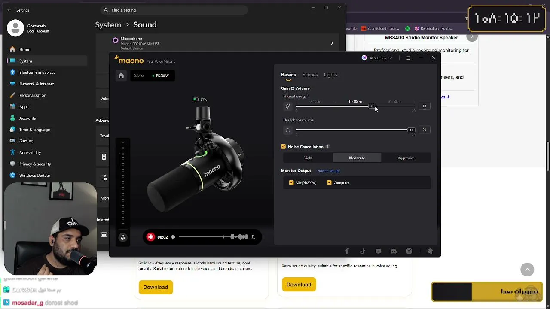Open Maono Instagram page icon

pyautogui.click(x=409, y=251)
